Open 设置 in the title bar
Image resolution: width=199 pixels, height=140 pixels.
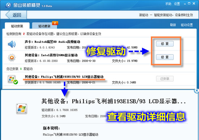[x=177, y=4]
